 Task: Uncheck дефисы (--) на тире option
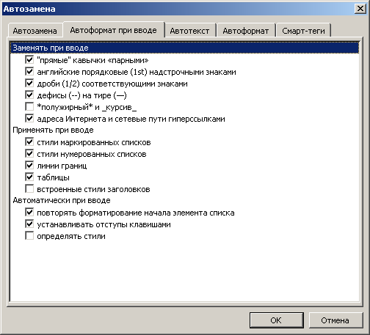(29, 95)
